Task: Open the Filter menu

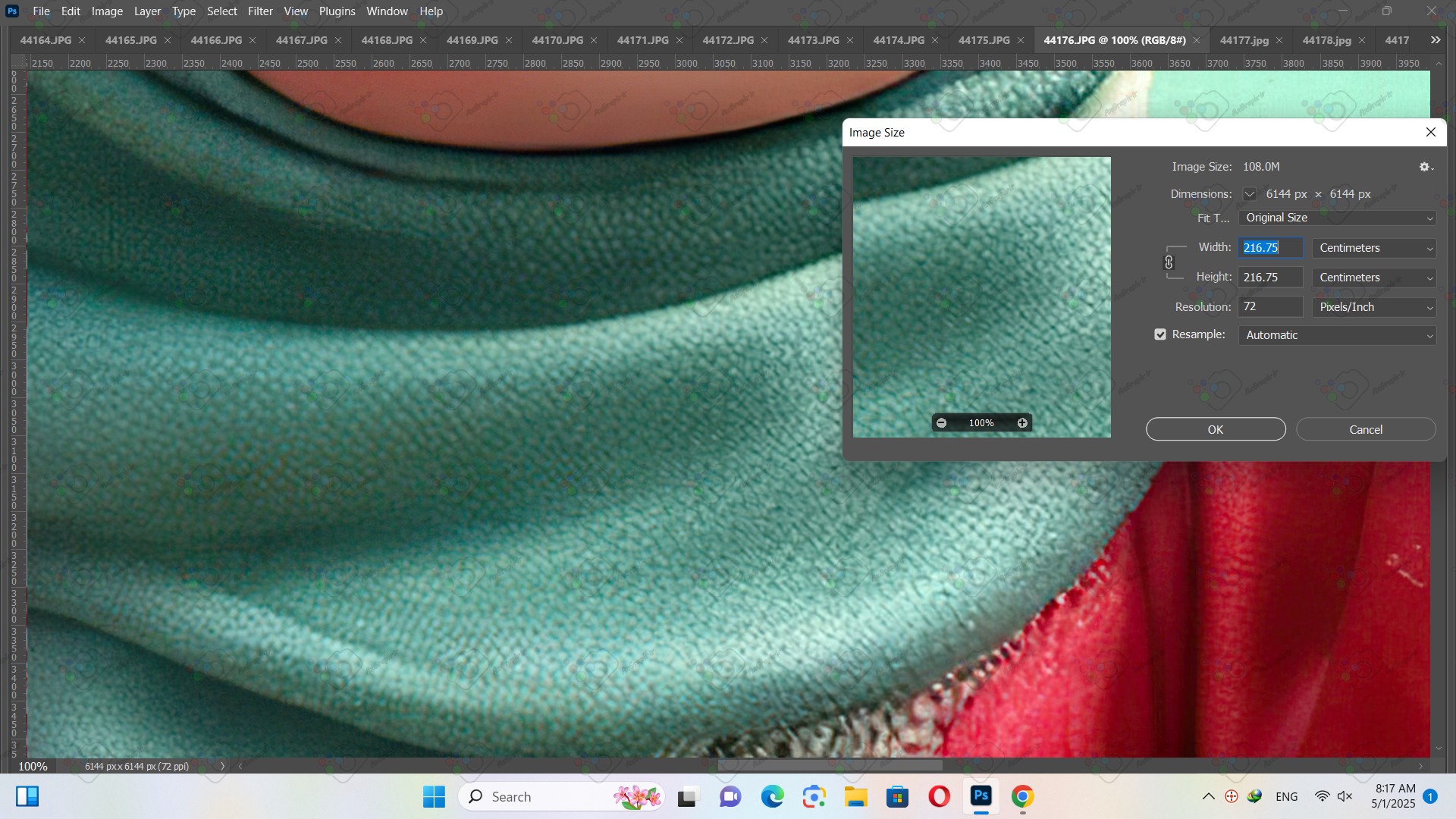Action: (x=260, y=11)
